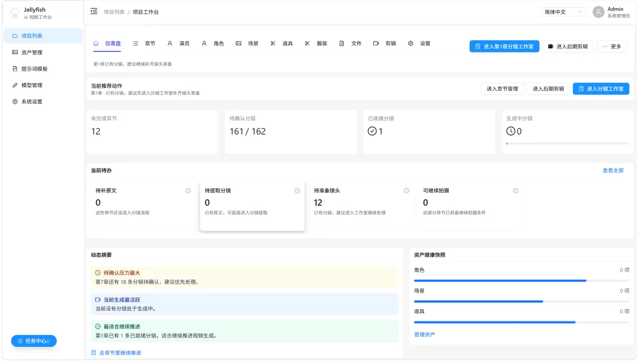Image resolution: width=638 pixels, height=361 pixels.
Task: Open the 任务中心 floating button
Action: 34,341
